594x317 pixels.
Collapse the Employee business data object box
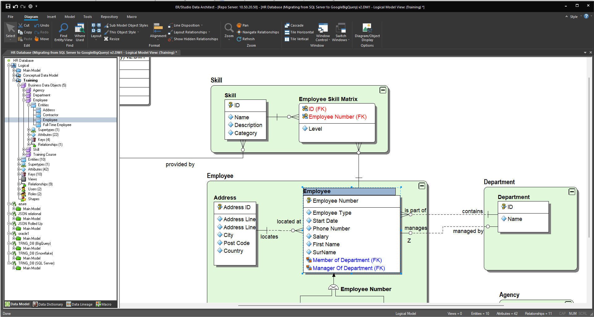tap(422, 186)
